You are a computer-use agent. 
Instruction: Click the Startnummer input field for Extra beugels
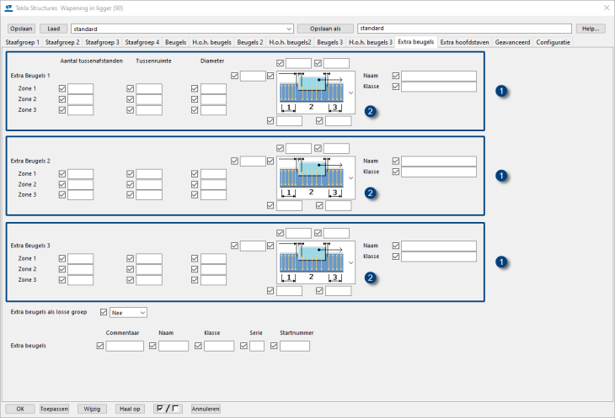coord(295,346)
